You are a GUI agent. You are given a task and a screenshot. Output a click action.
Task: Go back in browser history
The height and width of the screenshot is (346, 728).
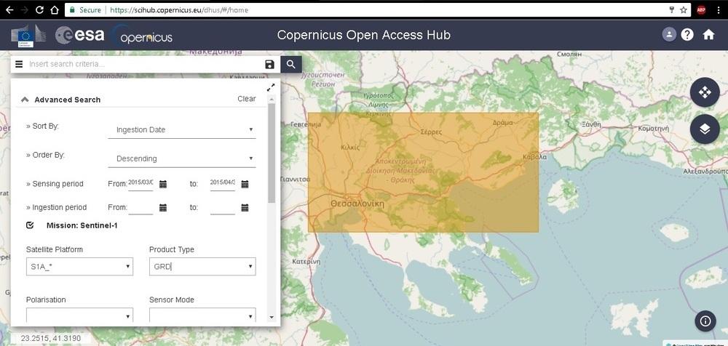9,9
